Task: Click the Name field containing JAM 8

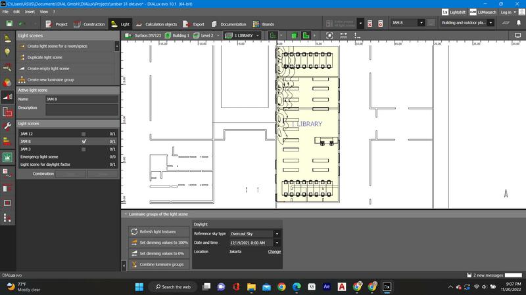Action: point(82,100)
